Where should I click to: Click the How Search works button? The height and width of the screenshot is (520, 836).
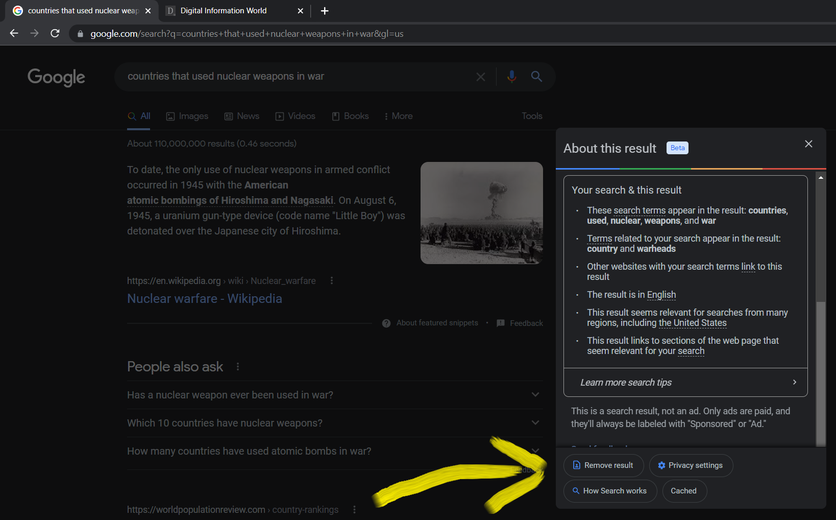(x=610, y=491)
